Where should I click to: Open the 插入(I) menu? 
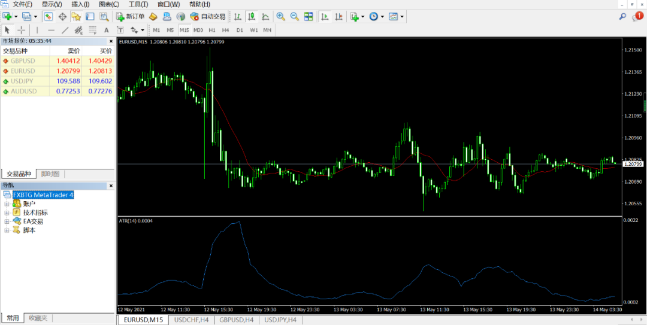tap(80, 5)
